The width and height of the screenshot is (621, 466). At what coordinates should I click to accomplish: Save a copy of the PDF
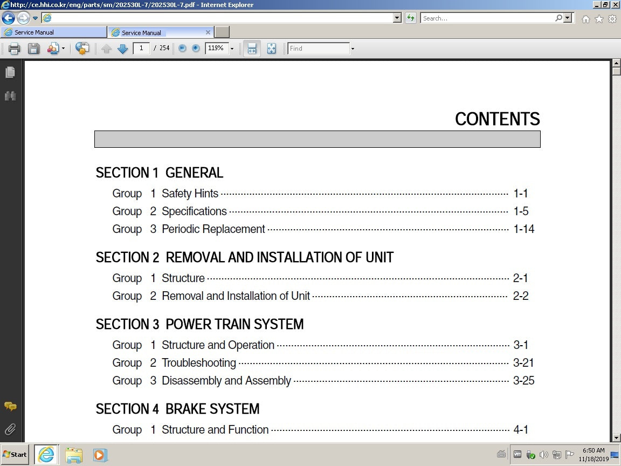click(x=33, y=49)
